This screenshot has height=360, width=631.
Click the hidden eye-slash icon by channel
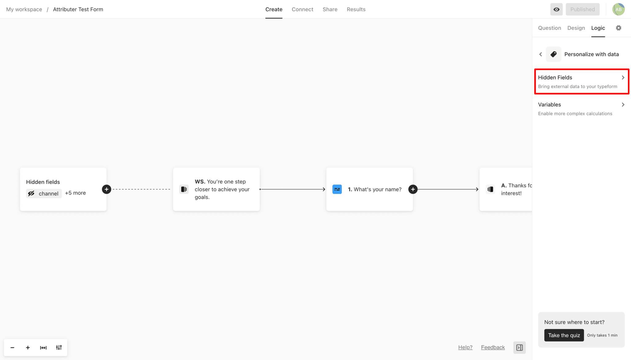[31, 194]
